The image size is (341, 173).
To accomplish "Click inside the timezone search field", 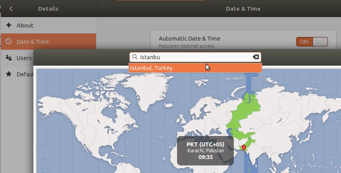I will tap(195, 57).
